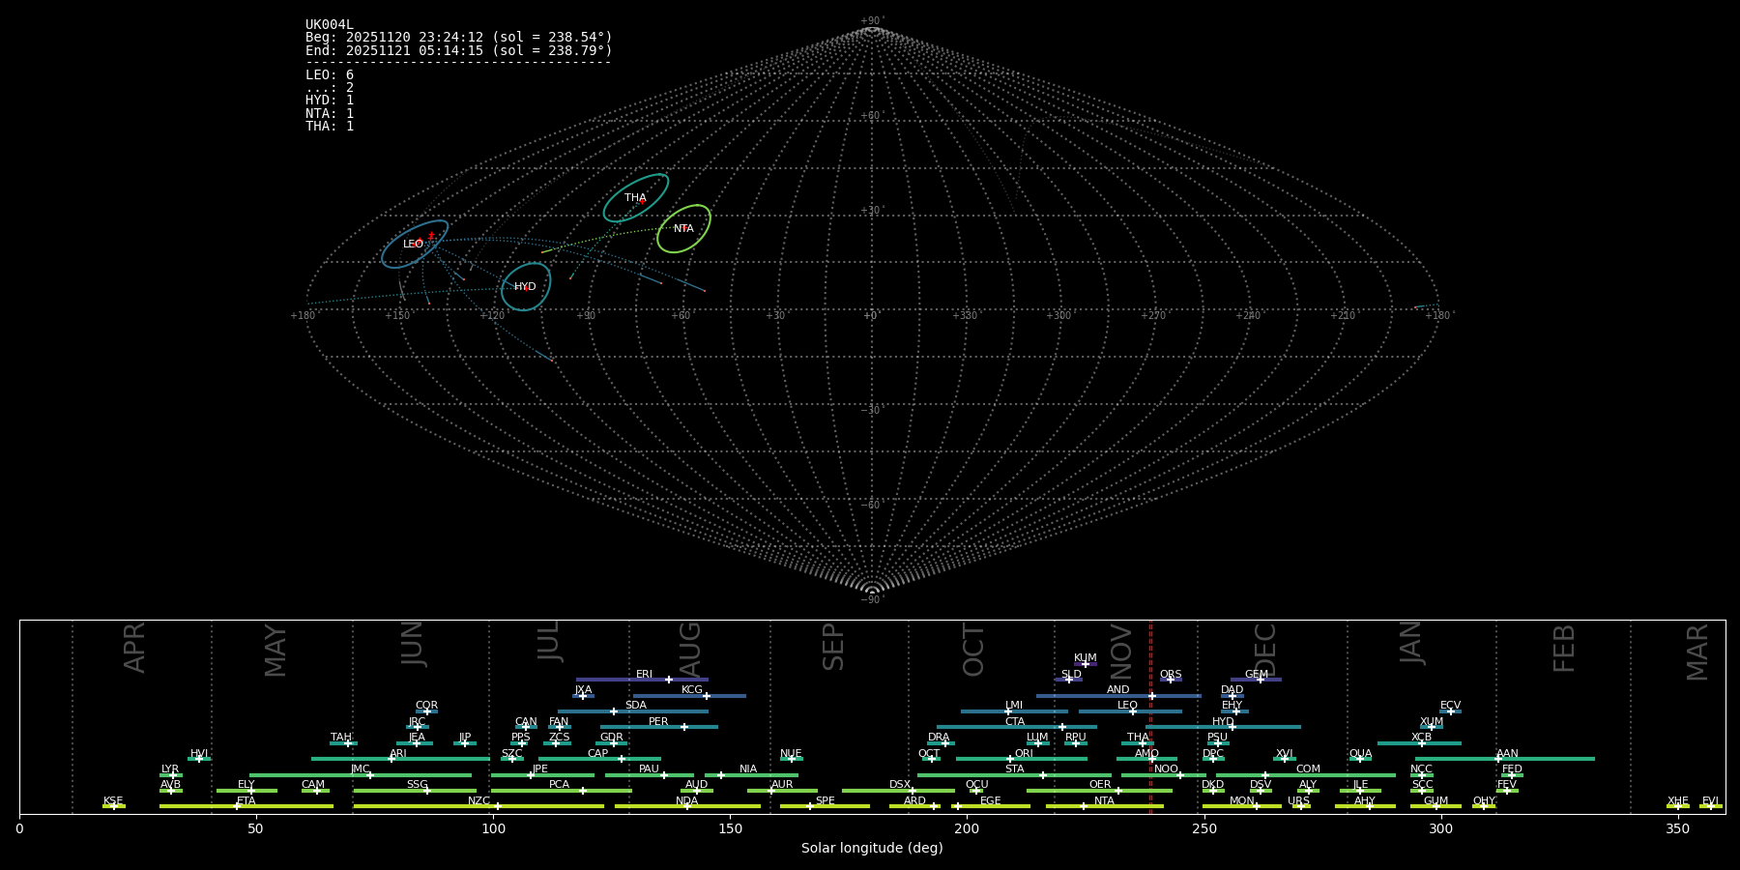The height and width of the screenshot is (870, 1740).
Task: Click the SDA shower label
Action: 635,706
